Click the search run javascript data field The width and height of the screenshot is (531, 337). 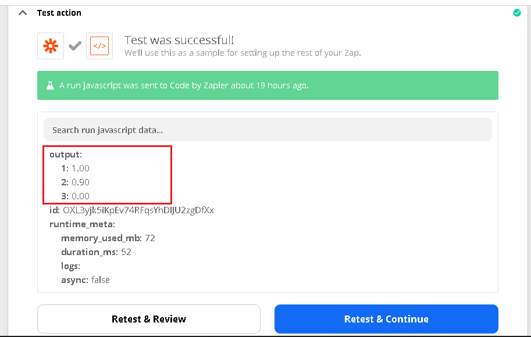[268, 130]
